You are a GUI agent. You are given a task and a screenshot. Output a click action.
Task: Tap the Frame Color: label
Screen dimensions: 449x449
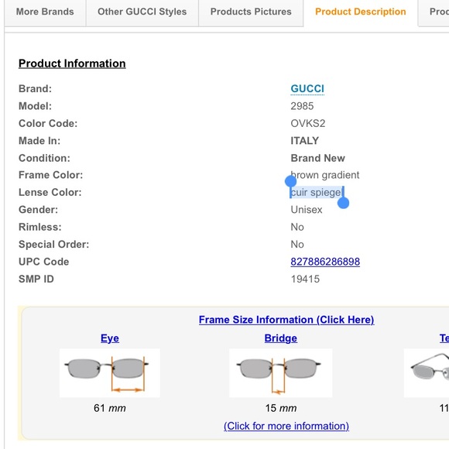50,175
